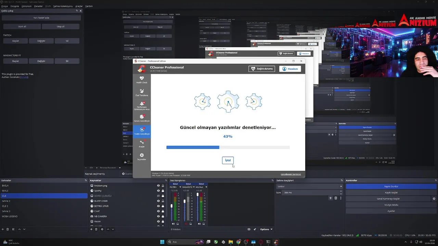Toggle visibility of CHAT source

(158, 211)
